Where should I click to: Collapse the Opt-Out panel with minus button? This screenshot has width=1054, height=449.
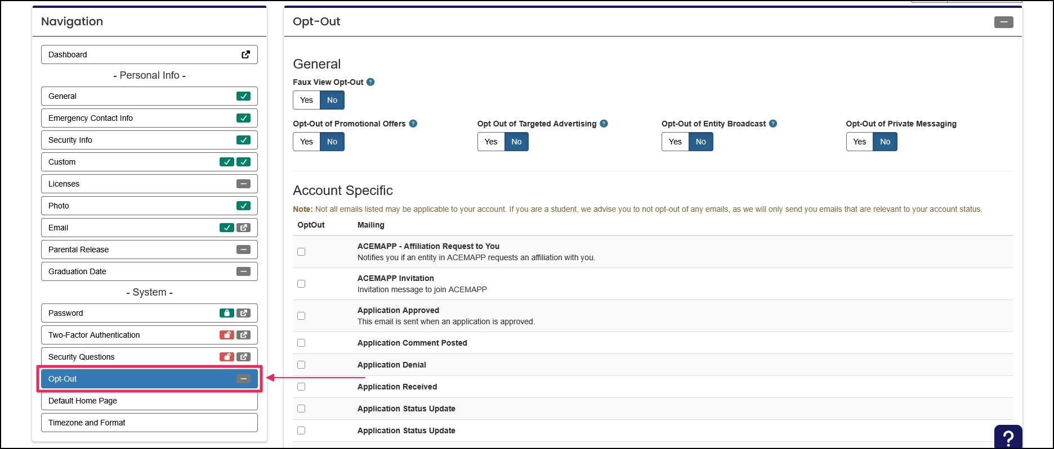[x=1003, y=22]
